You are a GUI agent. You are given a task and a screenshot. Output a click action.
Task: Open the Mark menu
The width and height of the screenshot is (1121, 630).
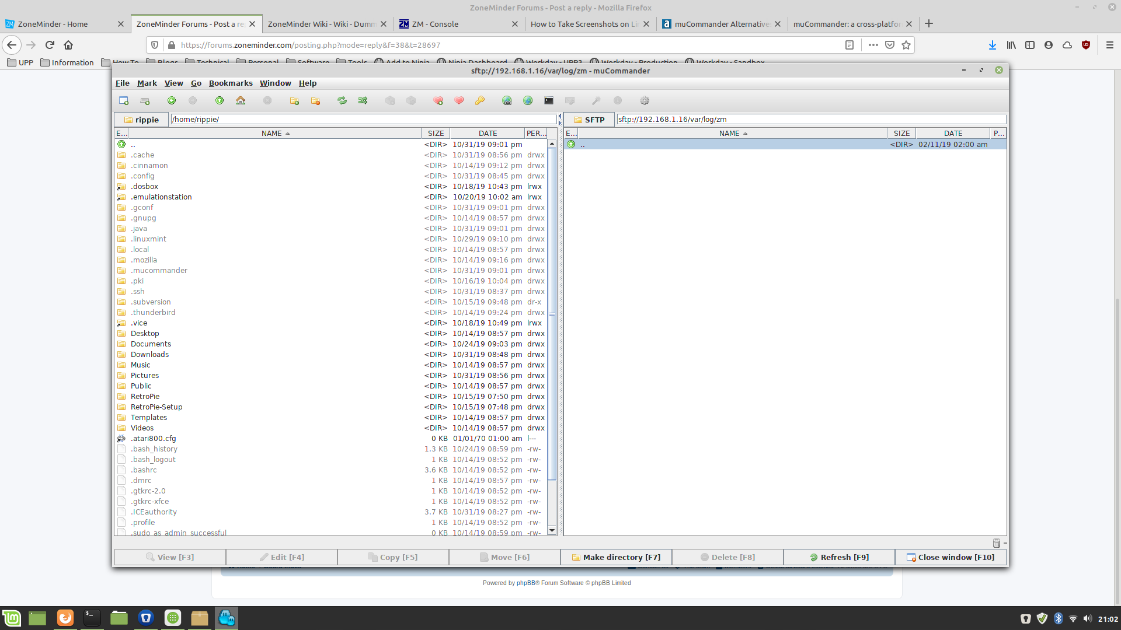pyautogui.click(x=147, y=83)
